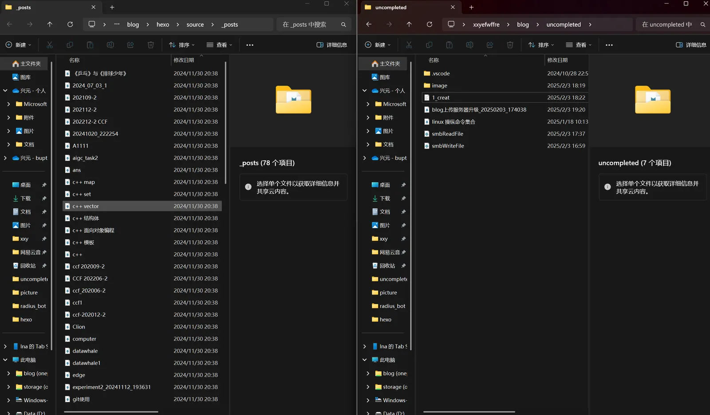Toggle the 详细信息 details pane in the right window
This screenshot has width=710, height=415.
(691, 45)
